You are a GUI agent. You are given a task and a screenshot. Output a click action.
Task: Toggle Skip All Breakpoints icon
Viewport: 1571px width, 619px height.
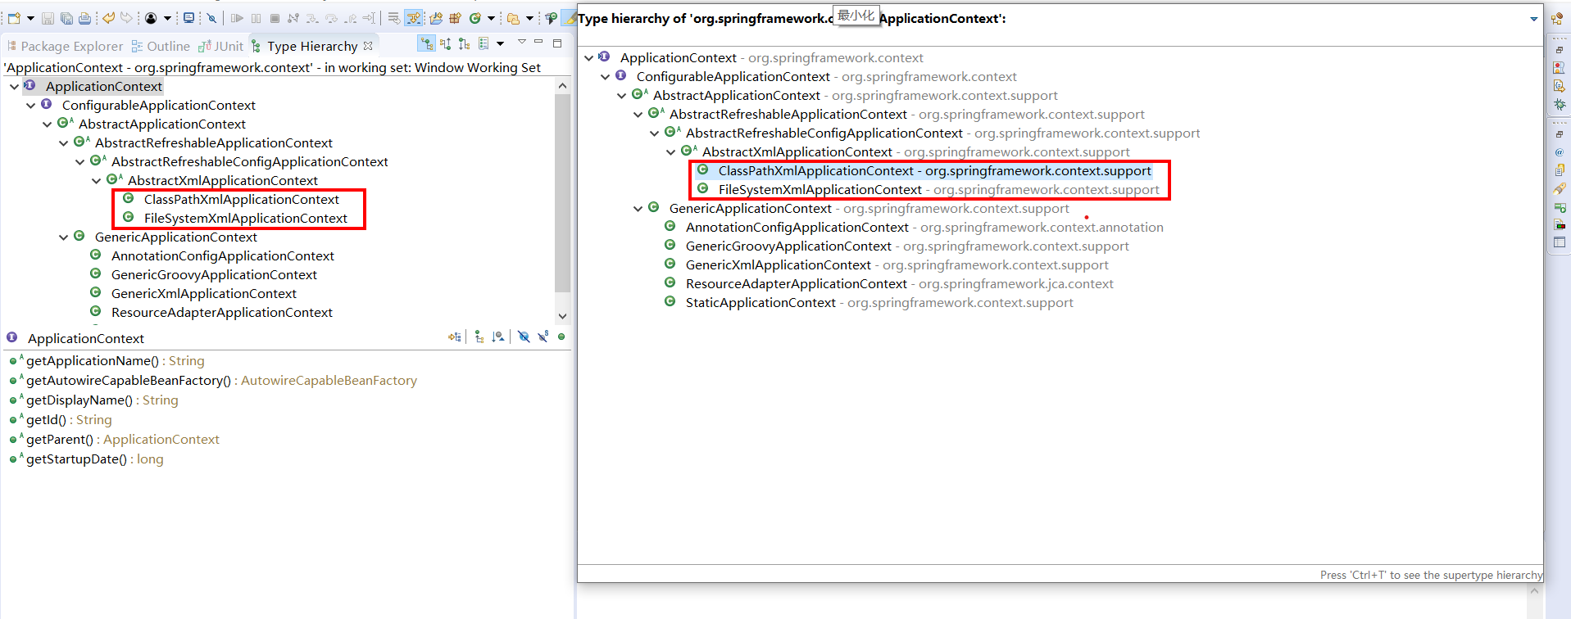[211, 18]
